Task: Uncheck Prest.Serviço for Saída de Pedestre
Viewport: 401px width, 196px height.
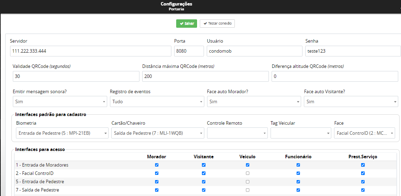Action: pyautogui.click(x=363, y=190)
